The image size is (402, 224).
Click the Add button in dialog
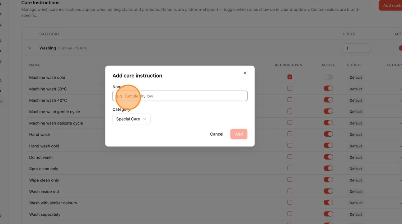pos(239,134)
